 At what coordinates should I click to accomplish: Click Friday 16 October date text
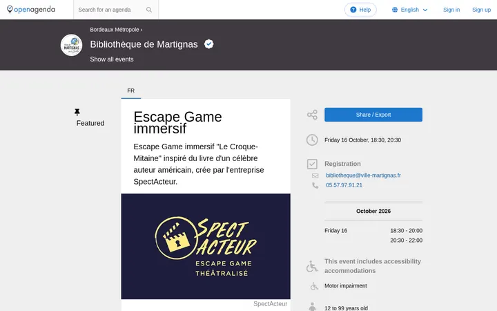[362, 140]
